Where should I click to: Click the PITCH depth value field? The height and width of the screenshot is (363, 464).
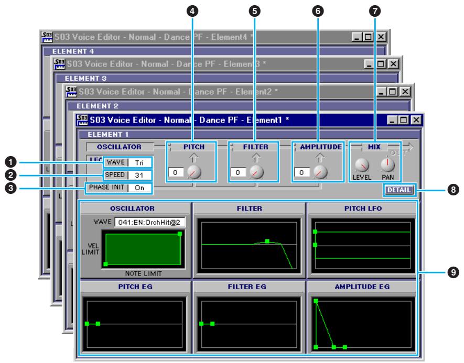[x=176, y=172]
